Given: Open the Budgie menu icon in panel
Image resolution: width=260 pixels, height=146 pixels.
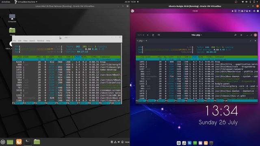Looking at the screenshot, I should click(132, 11).
